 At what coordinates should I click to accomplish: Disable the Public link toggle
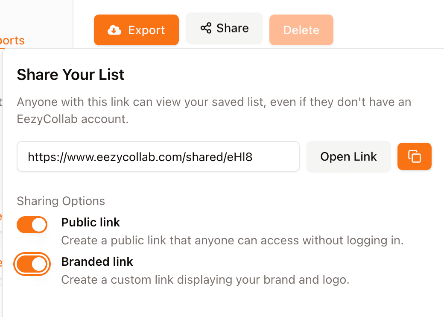click(32, 225)
